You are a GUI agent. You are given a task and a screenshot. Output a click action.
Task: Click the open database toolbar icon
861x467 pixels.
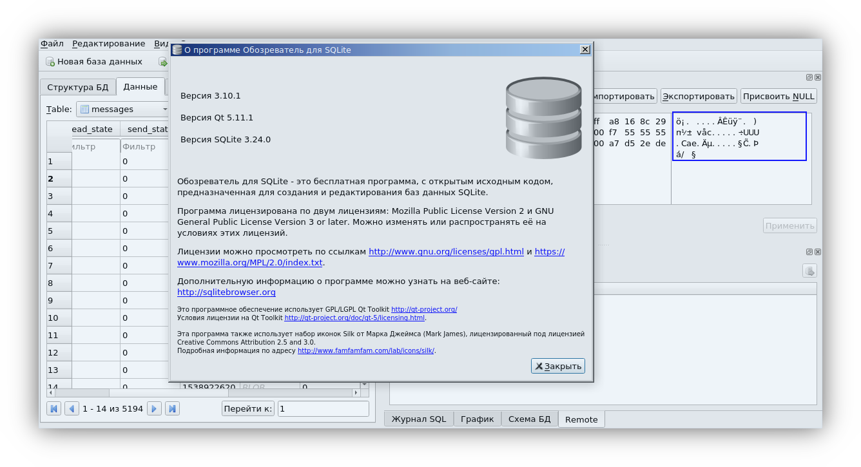pyautogui.click(x=163, y=61)
